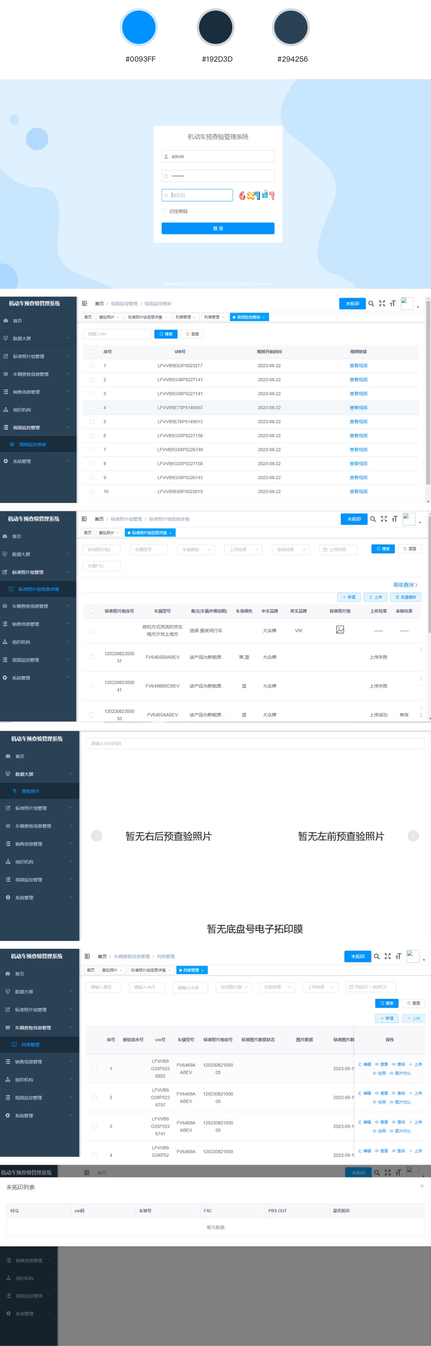Click the #0093FF blue color swatch

coord(139,27)
